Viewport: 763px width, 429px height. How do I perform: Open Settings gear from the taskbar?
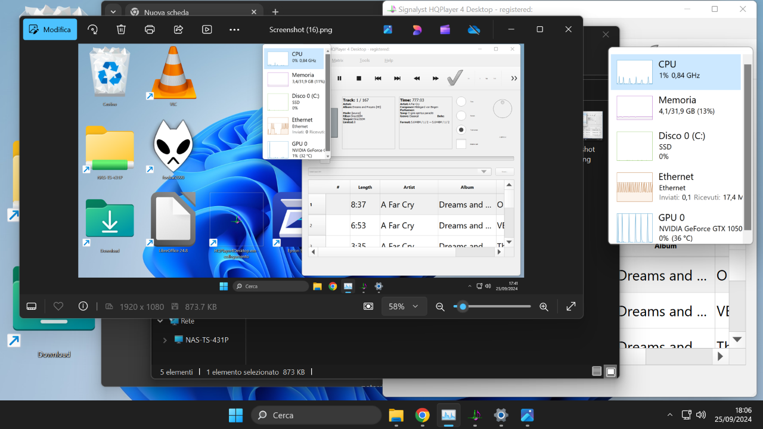click(x=501, y=415)
